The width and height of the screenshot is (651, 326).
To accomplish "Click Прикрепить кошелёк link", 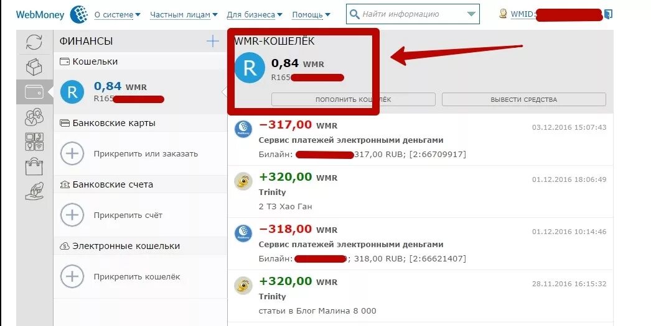I will 137,276.
